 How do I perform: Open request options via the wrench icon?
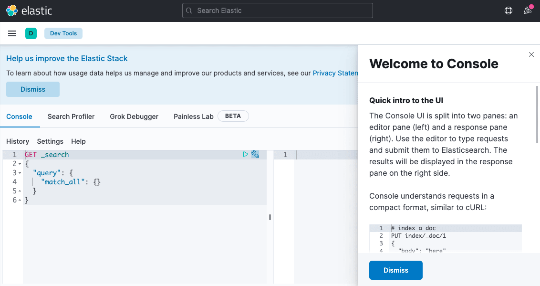255,154
